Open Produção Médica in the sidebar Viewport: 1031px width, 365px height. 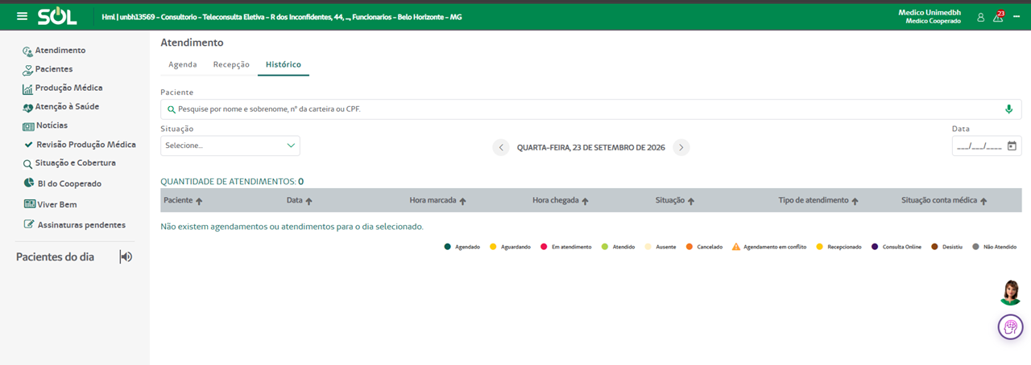click(x=69, y=88)
